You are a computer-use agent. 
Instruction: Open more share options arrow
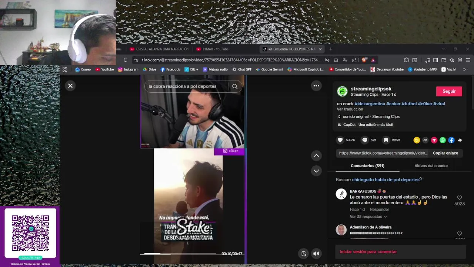(460, 140)
